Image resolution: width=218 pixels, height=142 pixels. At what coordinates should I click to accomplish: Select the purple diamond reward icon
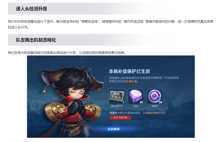pos(136,96)
